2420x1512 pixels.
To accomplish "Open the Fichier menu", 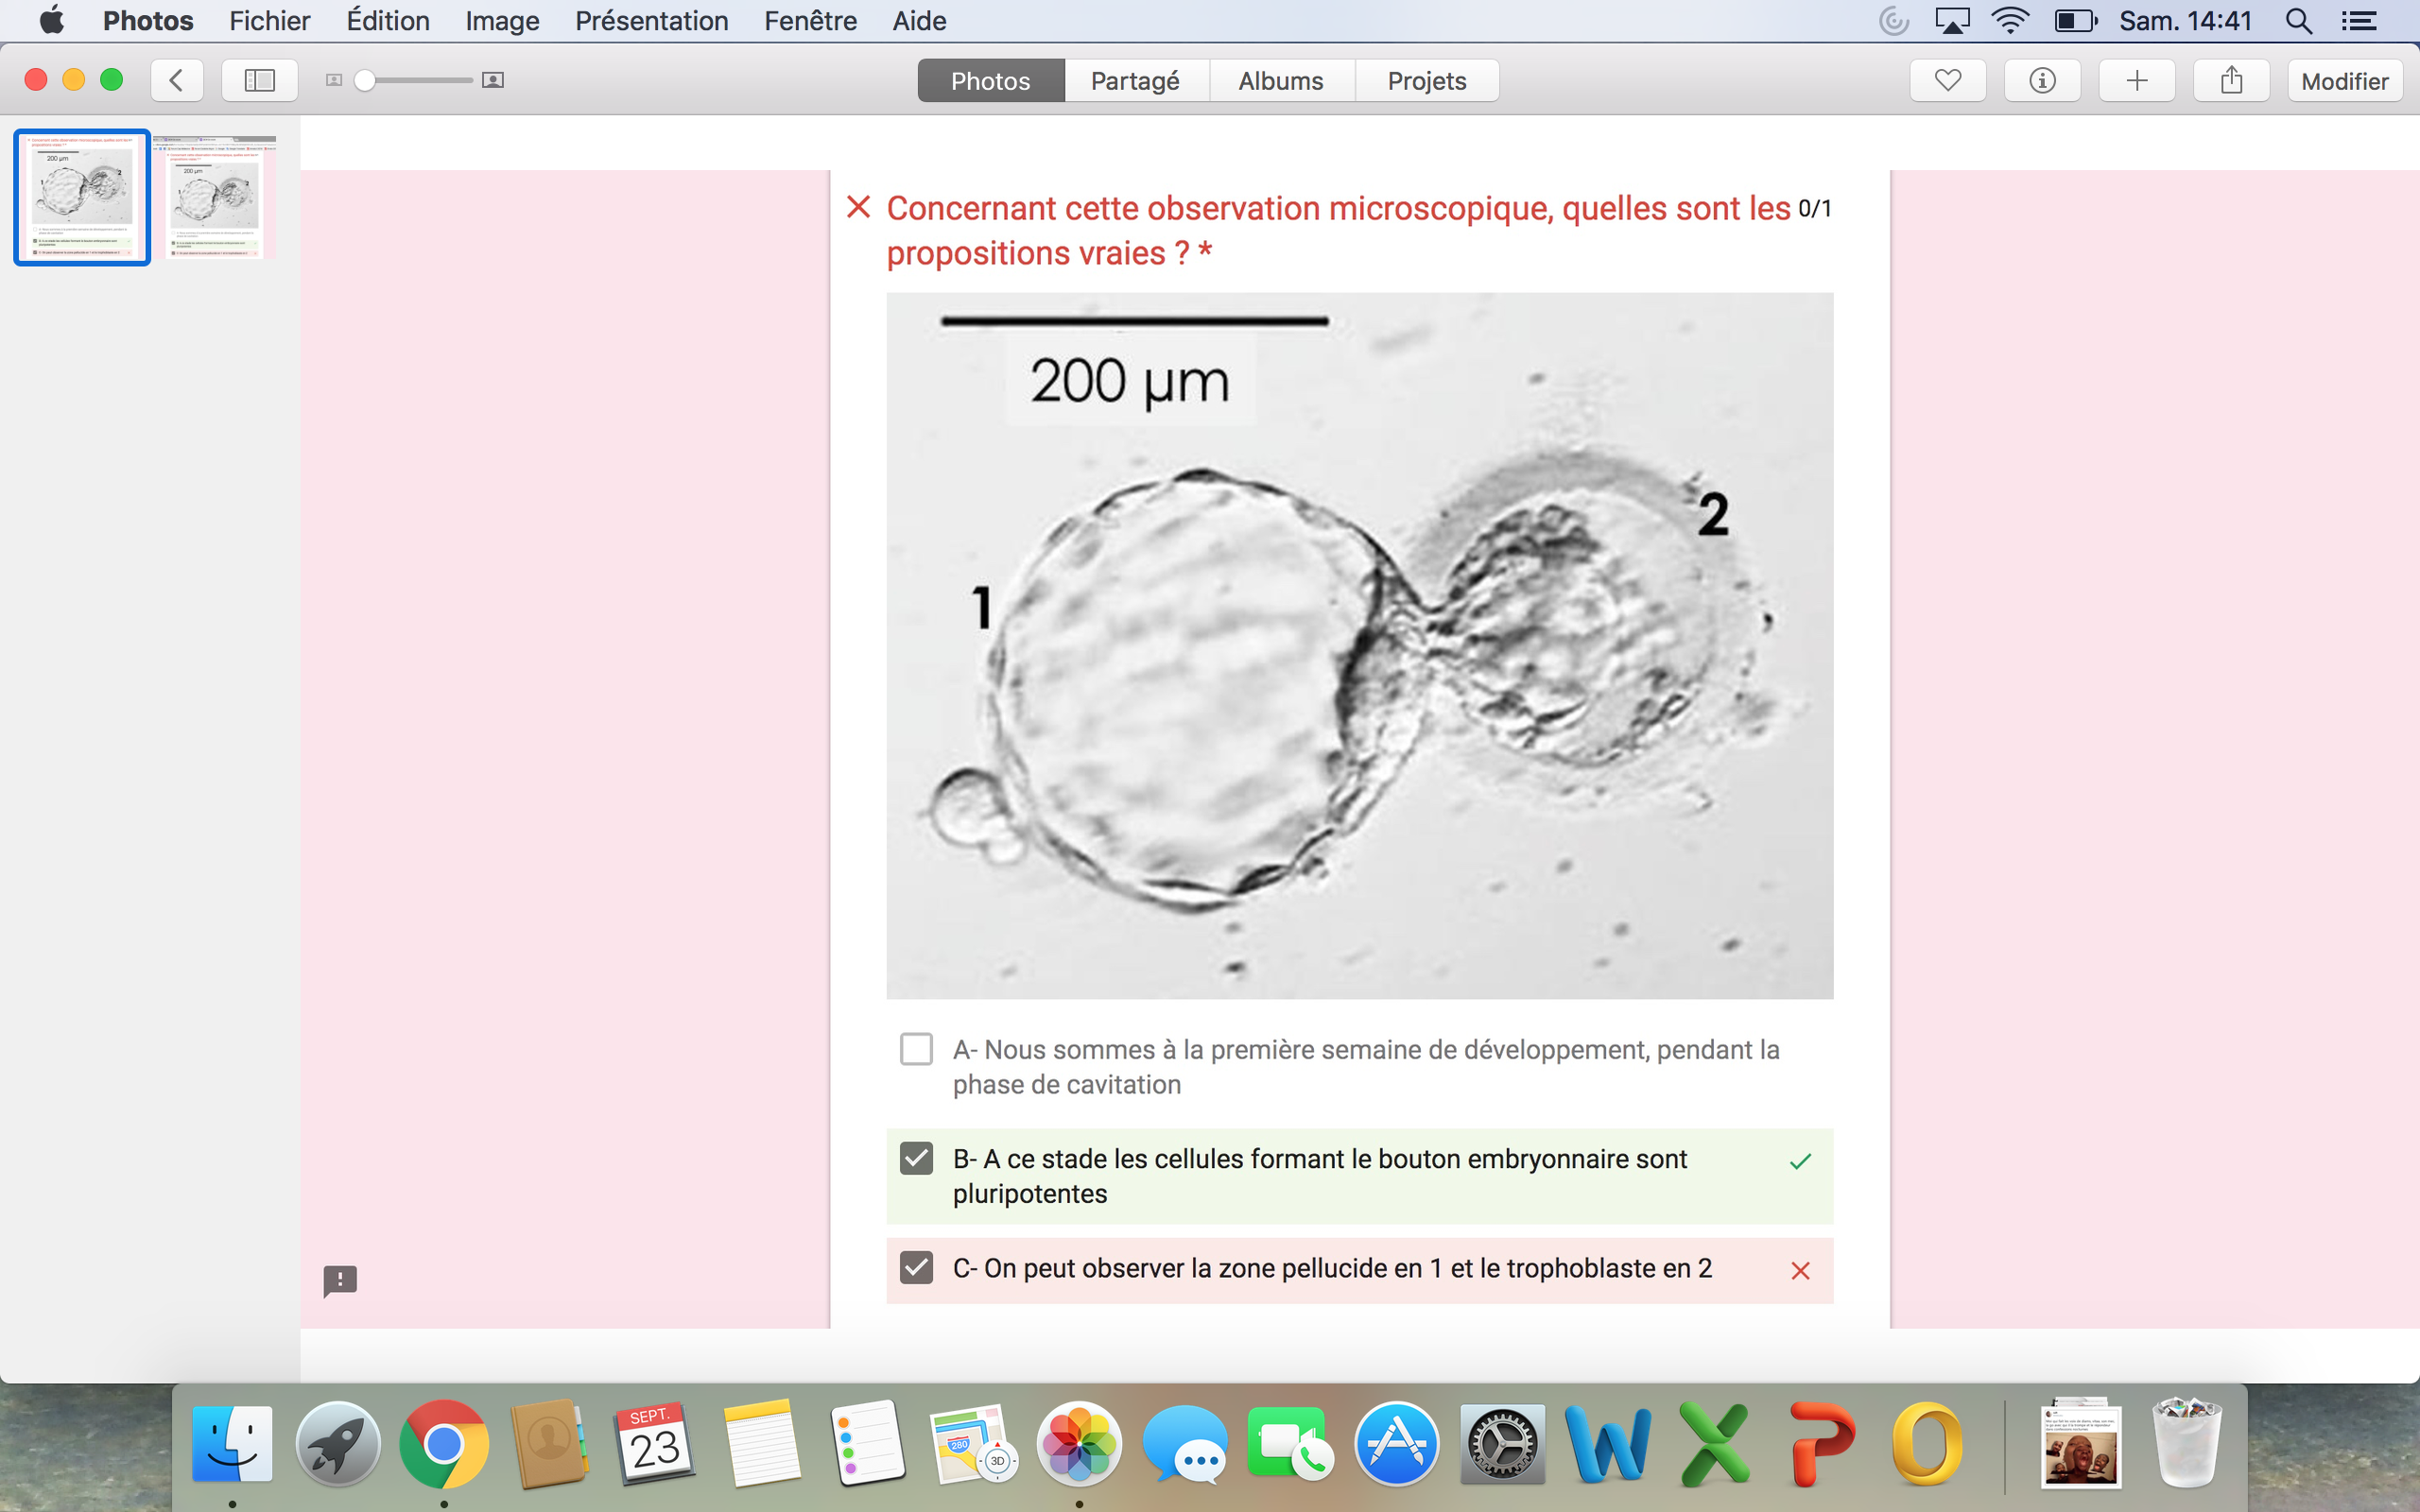I will pos(269,21).
